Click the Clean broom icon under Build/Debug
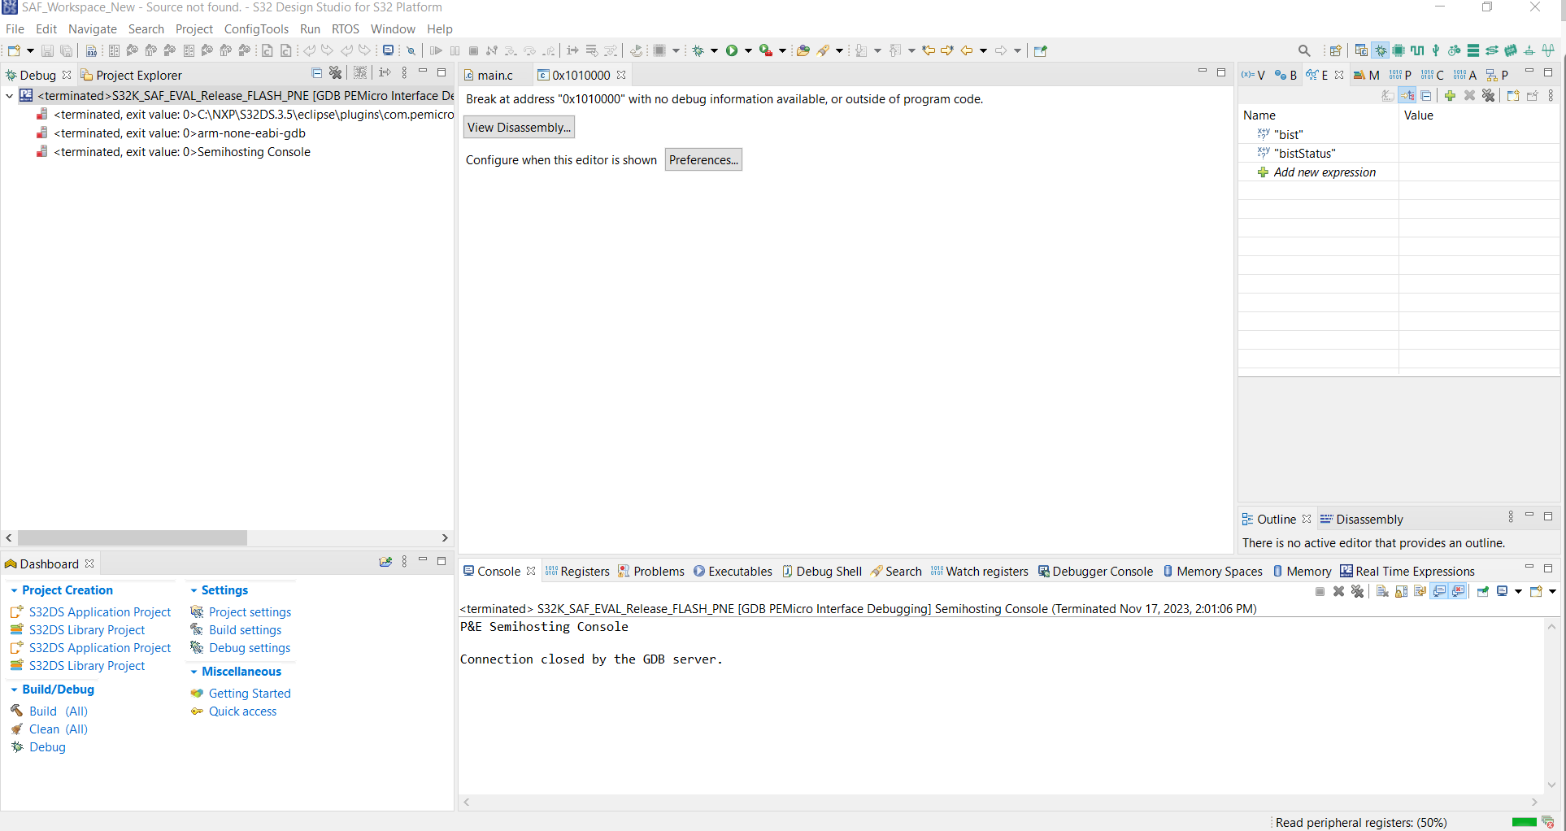 click(x=17, y=729)
